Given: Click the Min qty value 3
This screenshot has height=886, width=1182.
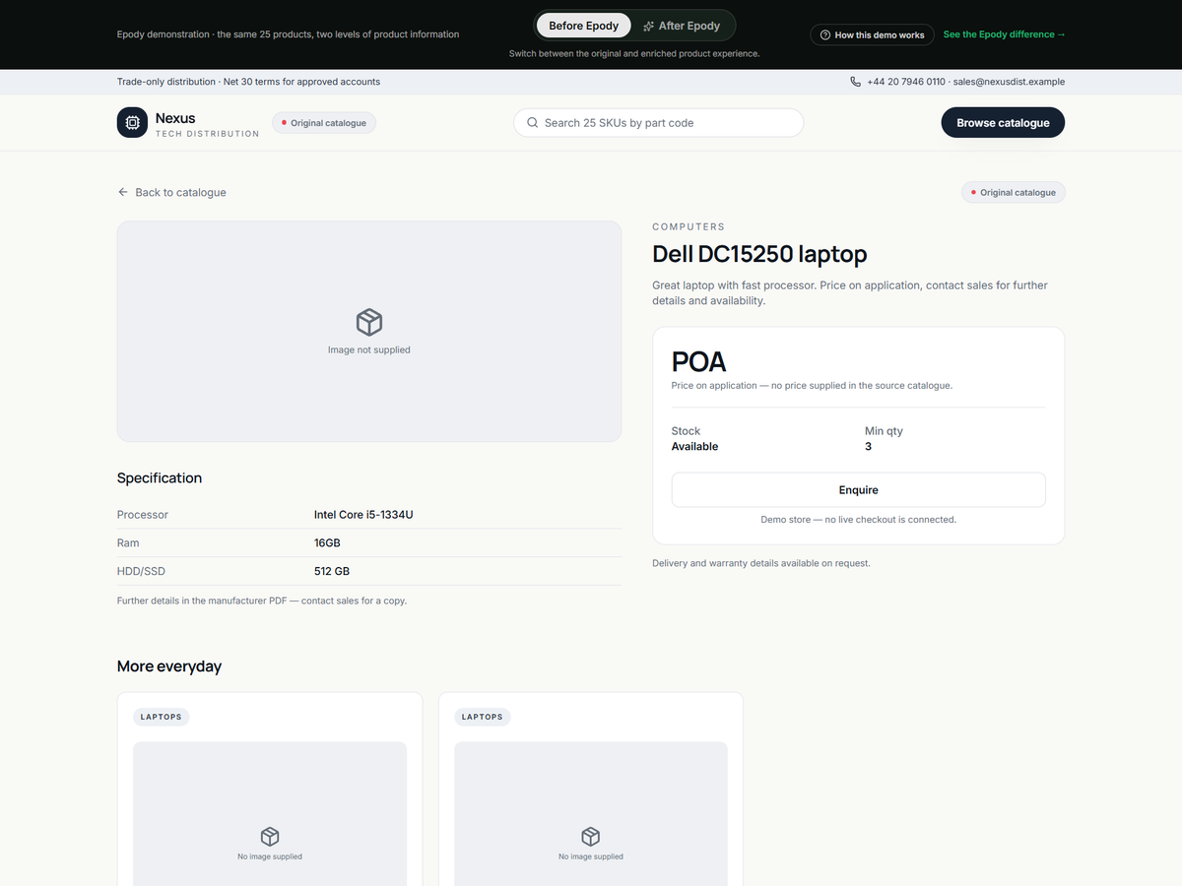Looking at the screenshot, I should [868, 447].
